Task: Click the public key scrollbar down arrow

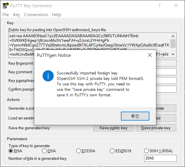Action: point(173,54)
